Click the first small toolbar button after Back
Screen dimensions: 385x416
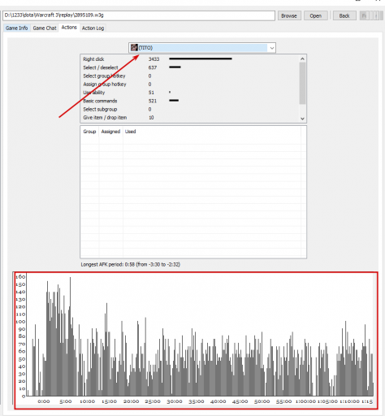pyautogui.click(x=364, y=15)
